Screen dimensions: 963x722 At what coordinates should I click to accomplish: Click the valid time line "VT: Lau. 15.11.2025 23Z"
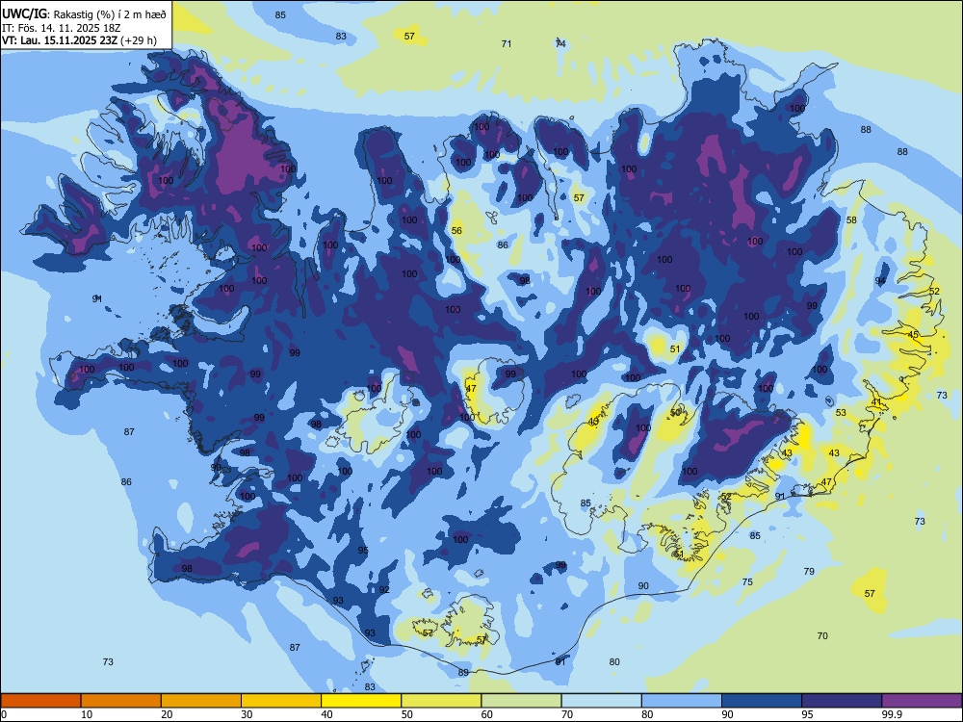(60, 40)
